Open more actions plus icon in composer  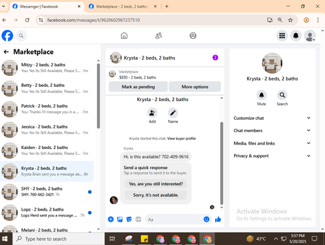coord(110,220)
